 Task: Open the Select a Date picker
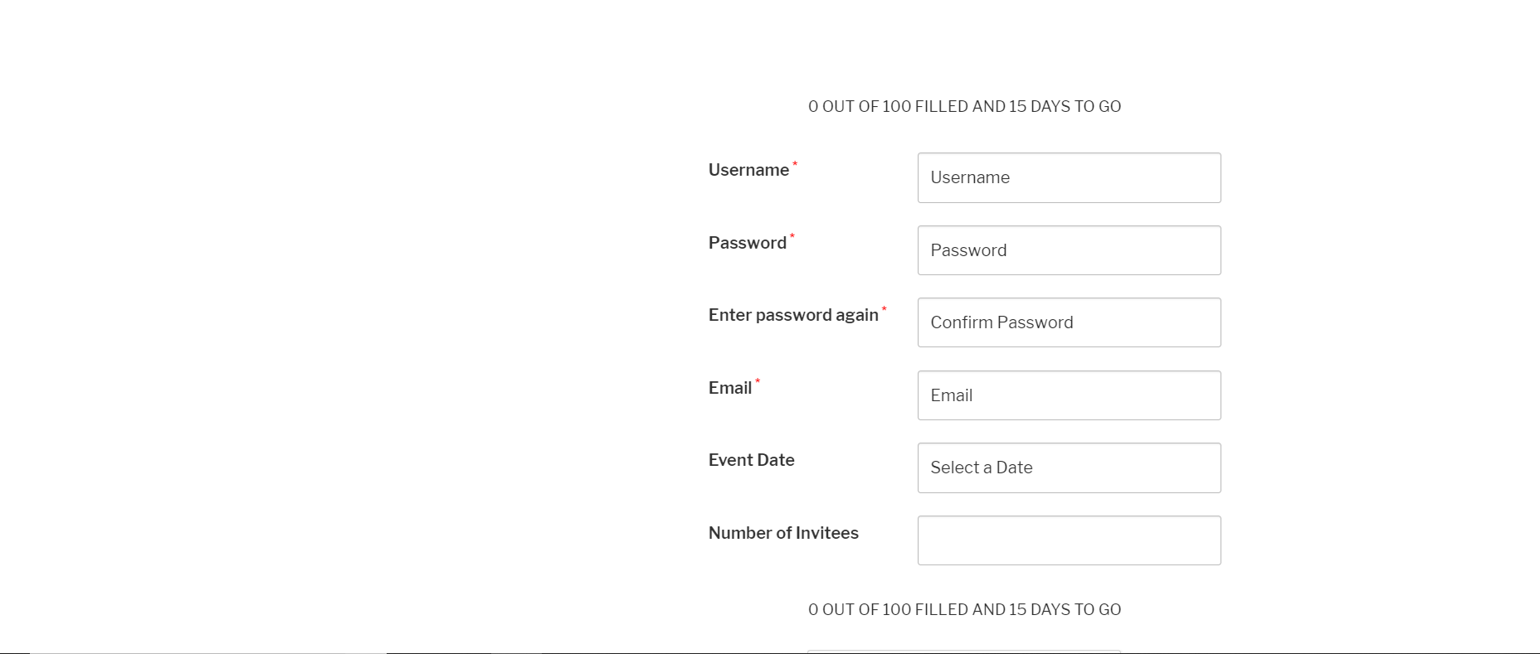coord(1069,467)
